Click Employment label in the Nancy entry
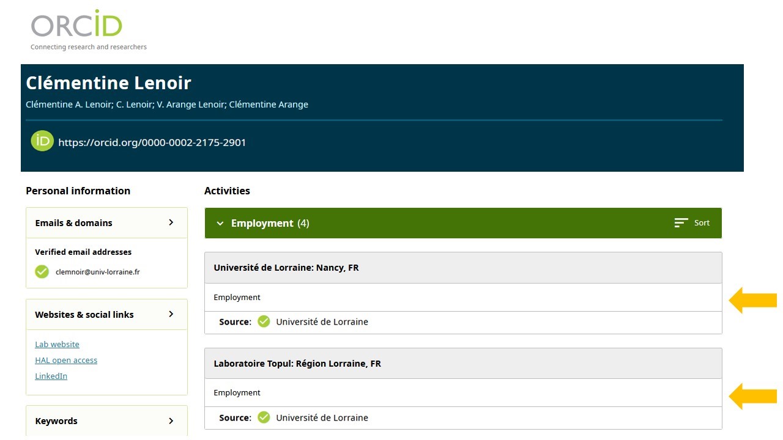This screenshot has width=783, height=440. click(237, 298)
